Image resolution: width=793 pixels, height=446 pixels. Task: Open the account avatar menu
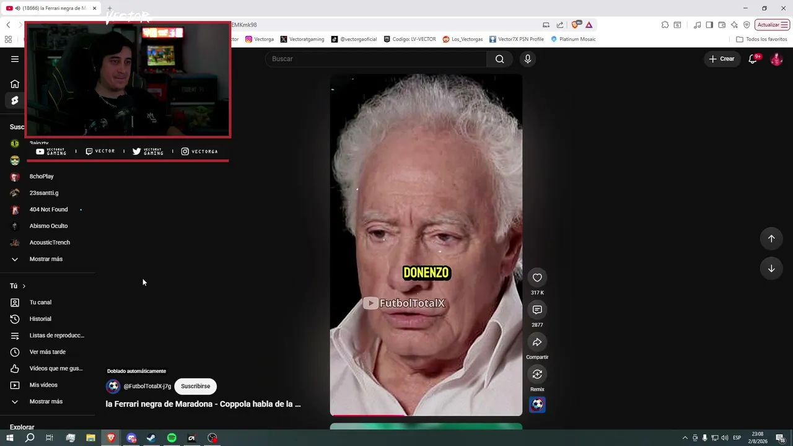776,59
